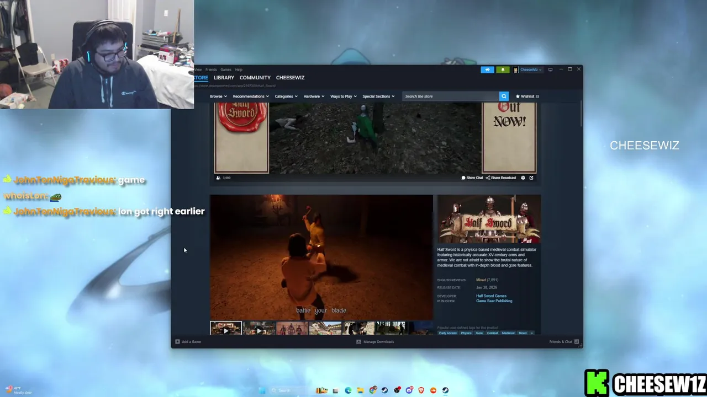Click the Combat tag
The height and width of the screenshot is (397, 707).
[x=492, y=333]
